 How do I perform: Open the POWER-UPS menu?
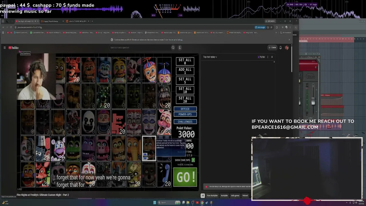[x=185, y=114]
